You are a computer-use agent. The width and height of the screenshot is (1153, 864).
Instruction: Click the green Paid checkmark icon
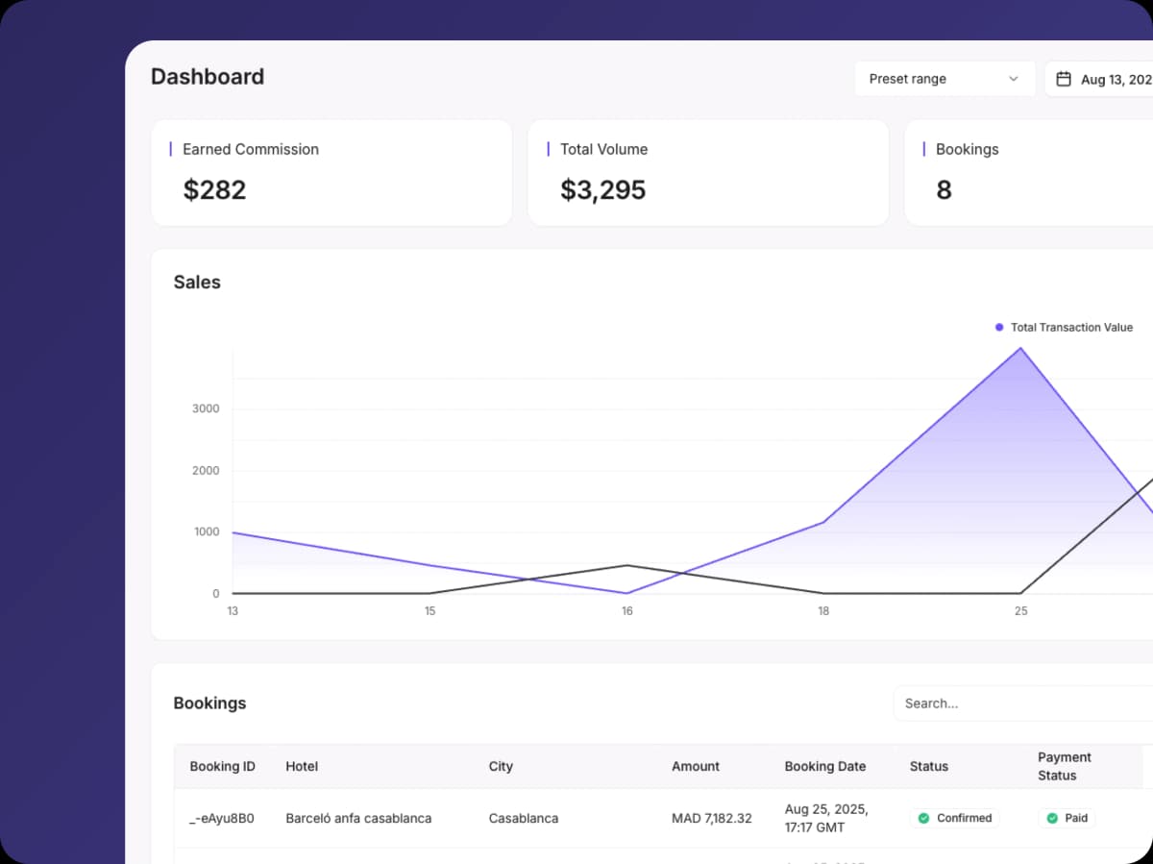pyautogui.click(x=1052, y=818)
